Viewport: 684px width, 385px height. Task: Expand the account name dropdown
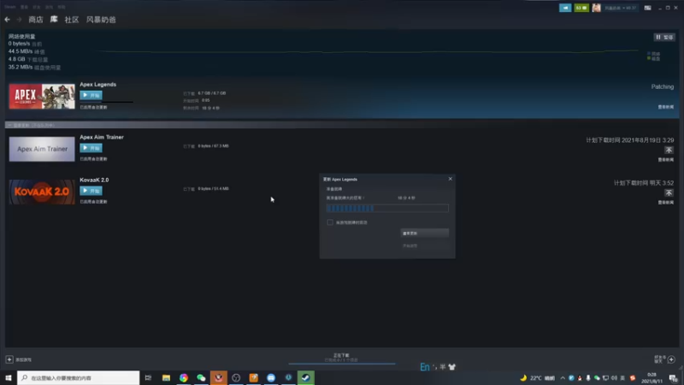click(x=621, y=8)
